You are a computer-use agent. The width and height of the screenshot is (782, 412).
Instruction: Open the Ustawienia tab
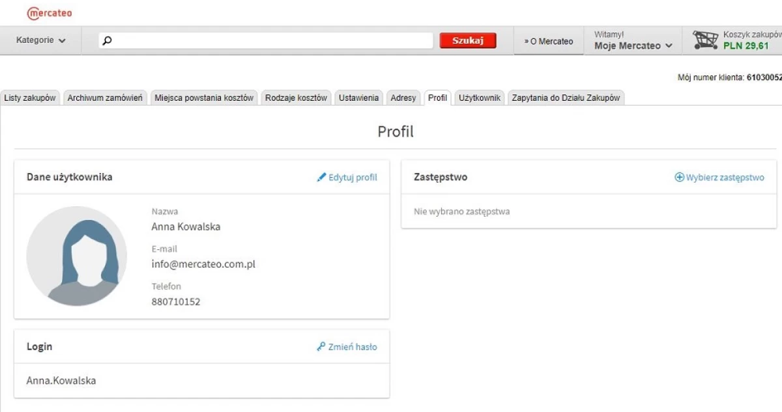pos(358,98)
